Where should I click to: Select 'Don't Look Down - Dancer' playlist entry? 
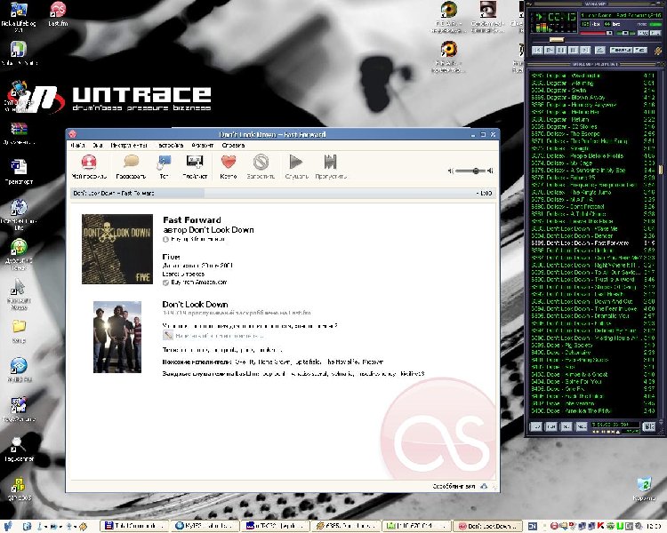[593, 236]
